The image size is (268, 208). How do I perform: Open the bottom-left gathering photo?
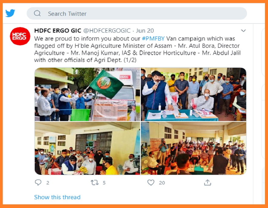click(x=87, y=148)
